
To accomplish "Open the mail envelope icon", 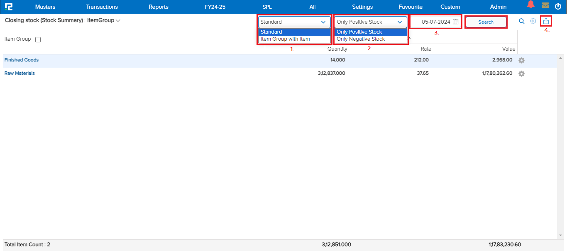I will click(x=545, y=5).
